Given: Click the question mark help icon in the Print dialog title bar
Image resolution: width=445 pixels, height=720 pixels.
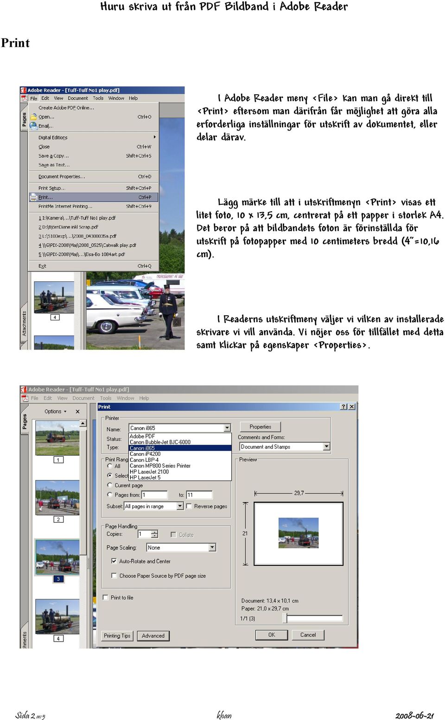Looking at the screenshot, I should pos(343,407).
